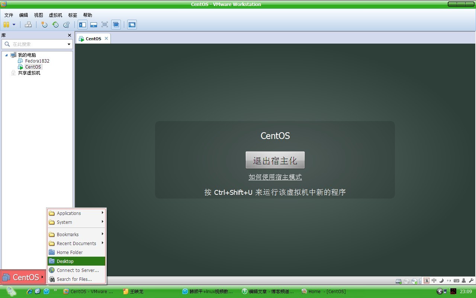476x298 pixels.
Task: Expand the System submenu
Action: (x=77, y=222)
